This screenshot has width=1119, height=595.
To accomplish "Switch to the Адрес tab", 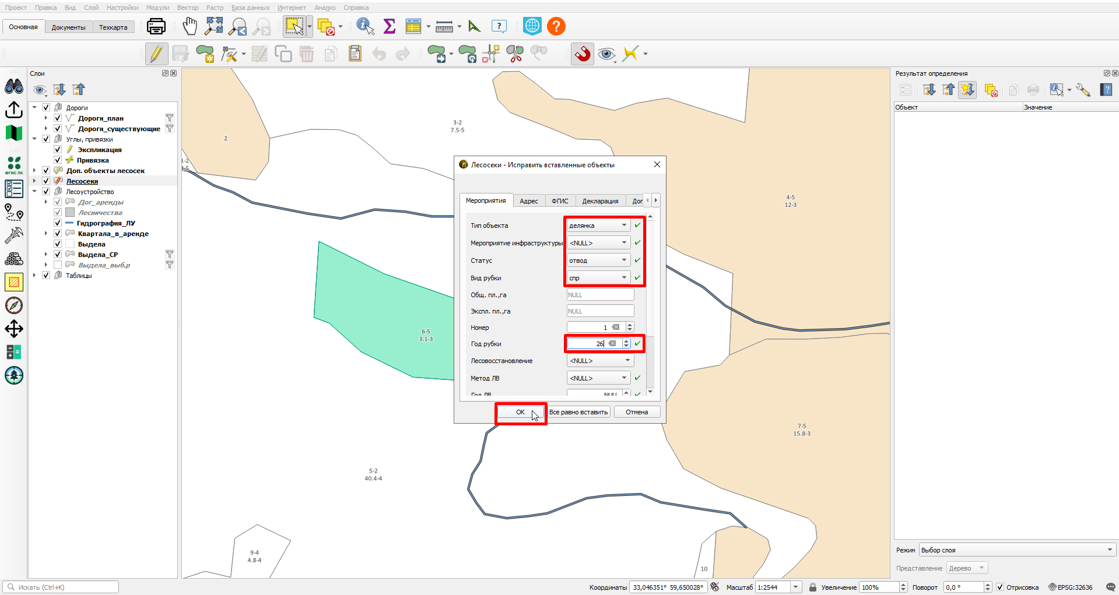I will pyautogui.click(x=529, y=201).
